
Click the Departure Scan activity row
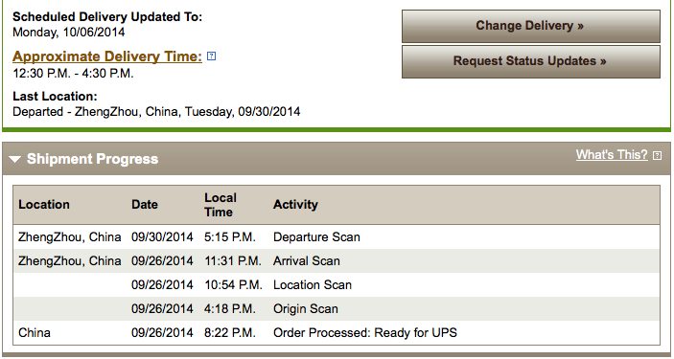[337, 237]
